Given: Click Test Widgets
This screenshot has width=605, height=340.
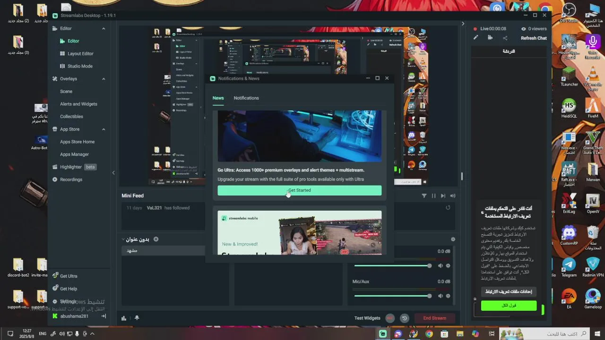Looking at the screenshot, I should 367,318.
